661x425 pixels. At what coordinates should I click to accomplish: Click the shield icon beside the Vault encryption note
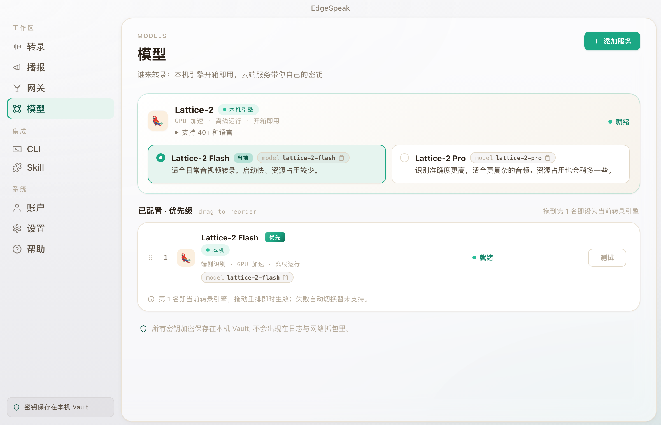tap(143, 329)
